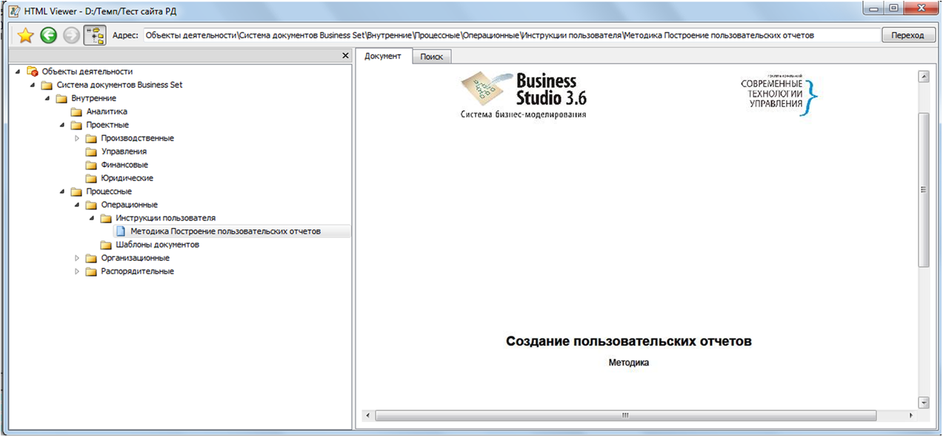Image resolution: width=943 pixels, height=437 pixels.
Task: Click the vertical scrollbar down arrow
Action: [x=923, y=402]
